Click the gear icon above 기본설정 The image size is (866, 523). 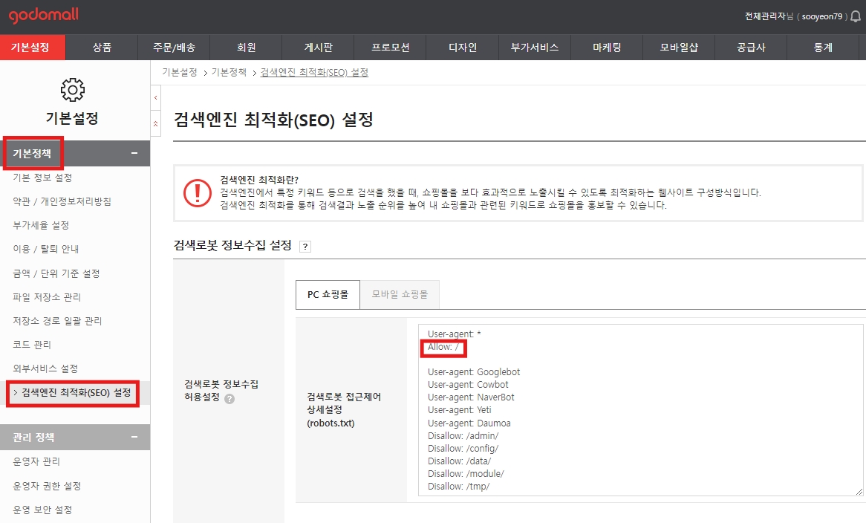point(72,90)
